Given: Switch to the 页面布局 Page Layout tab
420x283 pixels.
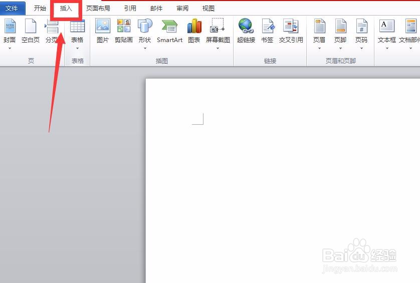Looking at the screenshot, I should [98, 9].
